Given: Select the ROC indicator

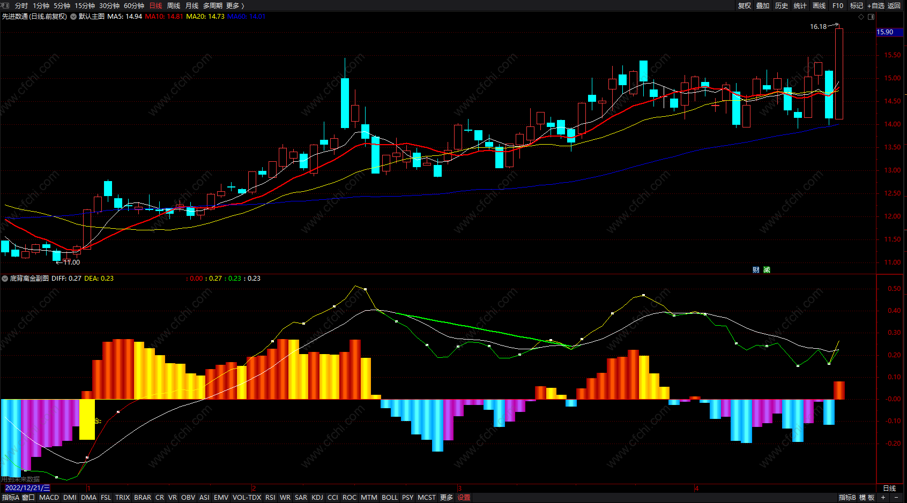Looking at the screenshot, I should [x=350, y=498].
